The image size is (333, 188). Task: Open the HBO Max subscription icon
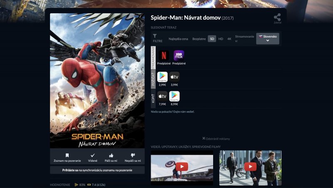point(179,55)
